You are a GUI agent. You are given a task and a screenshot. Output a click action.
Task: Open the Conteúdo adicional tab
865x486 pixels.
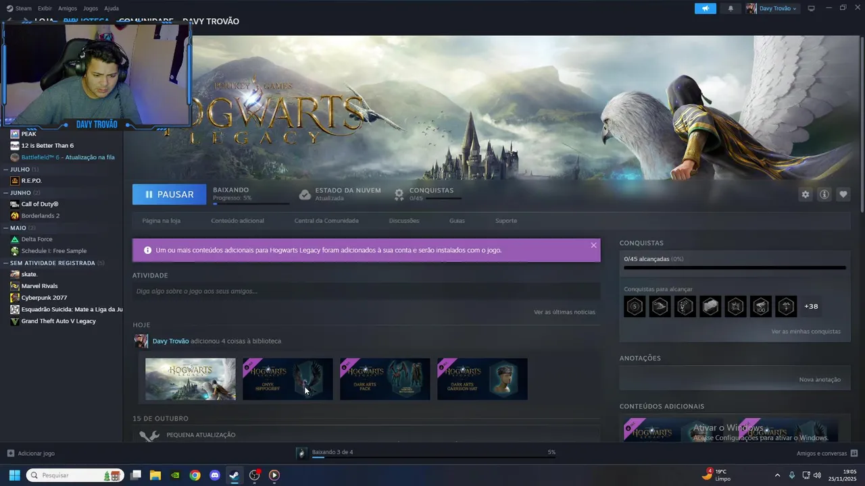237,221
